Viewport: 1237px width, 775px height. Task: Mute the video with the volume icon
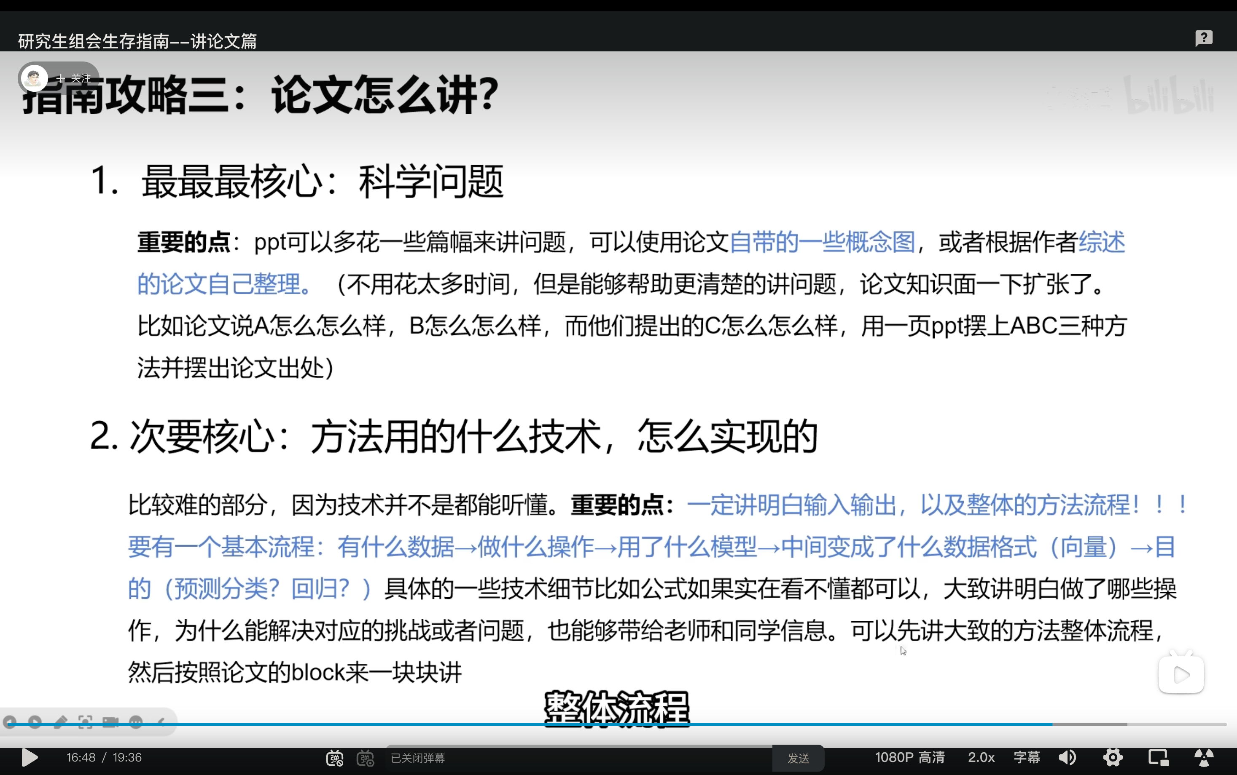1068,757
